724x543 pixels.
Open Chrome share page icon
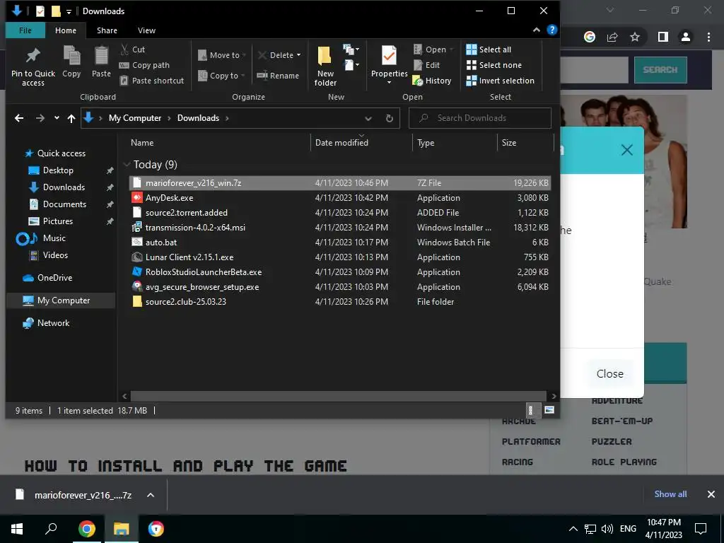[612, 37]
